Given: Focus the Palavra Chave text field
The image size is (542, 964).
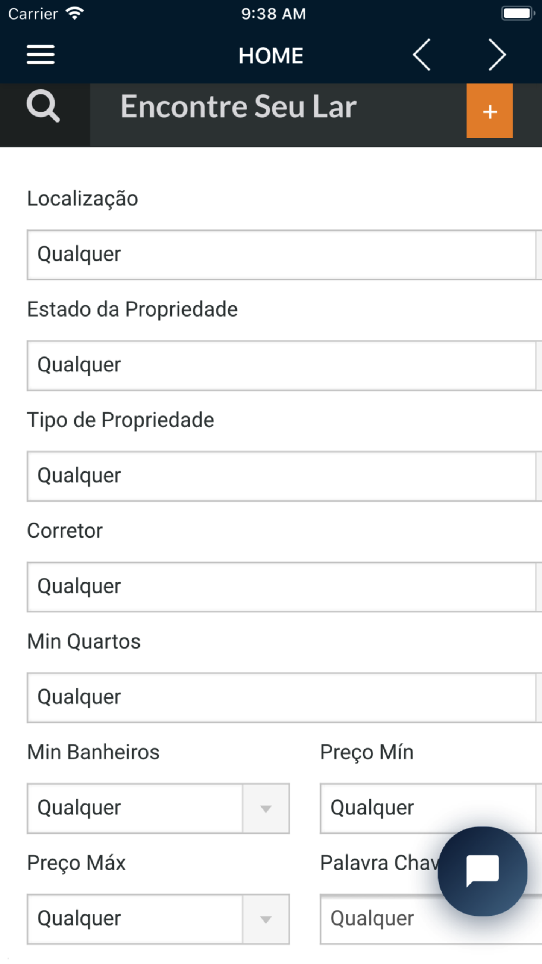Looking at the screenshot, I should click(379, 919).
